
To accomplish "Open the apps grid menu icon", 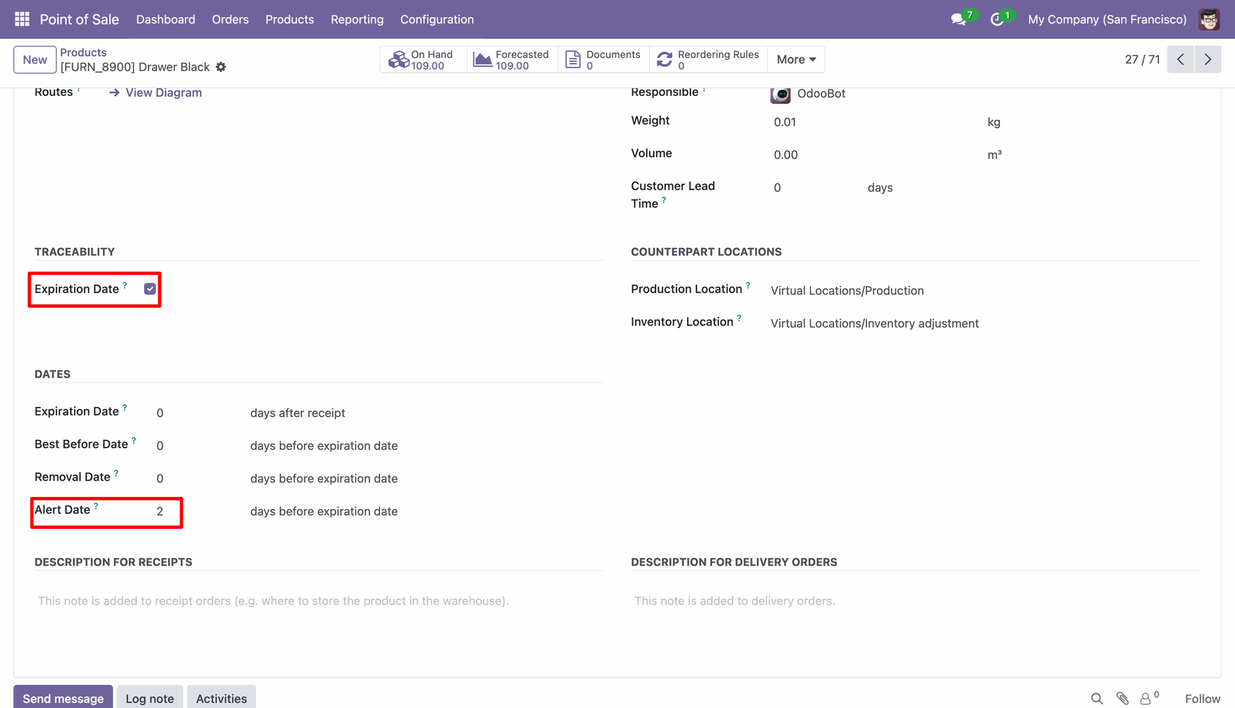I will [22, 19].
